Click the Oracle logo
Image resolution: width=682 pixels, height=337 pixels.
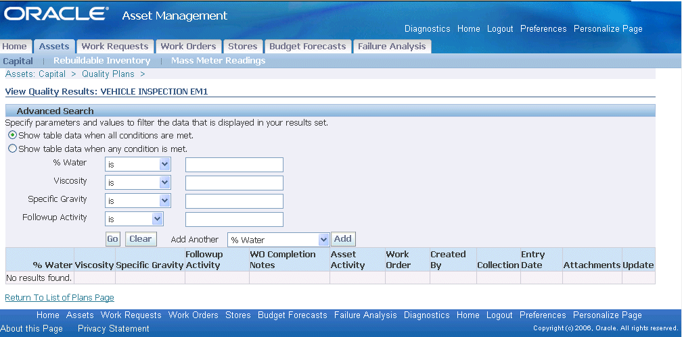[55, 14]
